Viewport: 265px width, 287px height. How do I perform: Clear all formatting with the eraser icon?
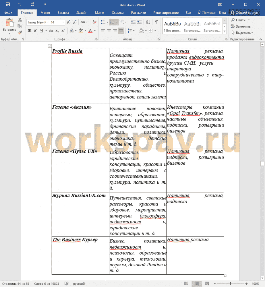click(94, 22)
